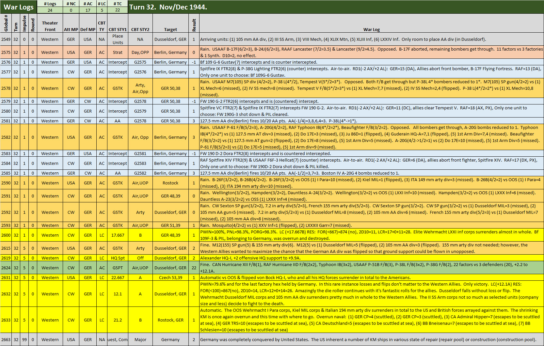Viewport: 544px width, 346px height.
Task: Click the "Result" column header
Action: (x=194, y=23)
